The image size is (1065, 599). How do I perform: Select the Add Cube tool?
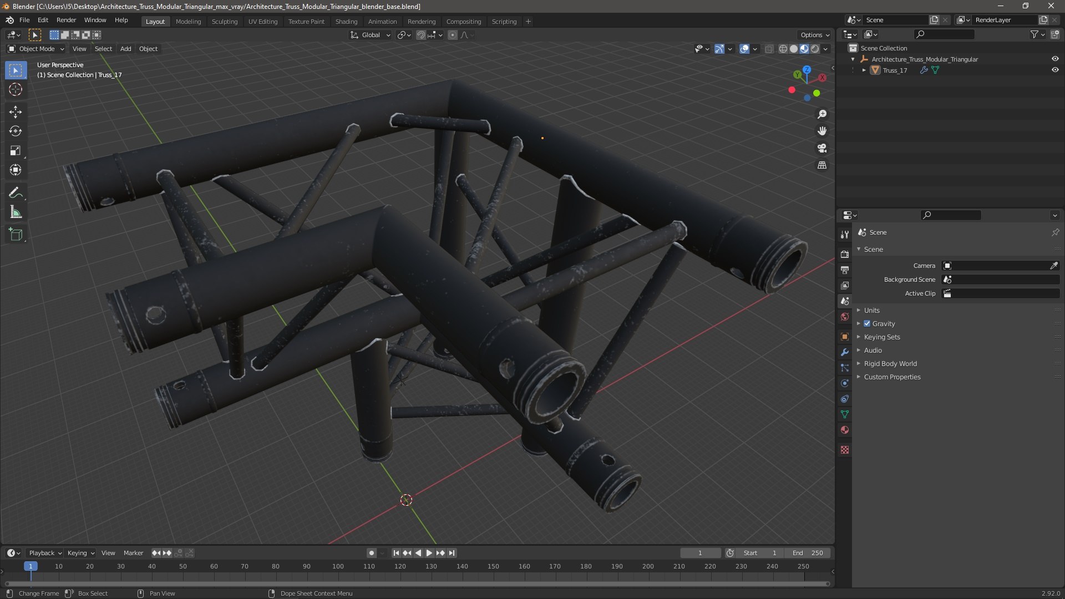[16, 235]
